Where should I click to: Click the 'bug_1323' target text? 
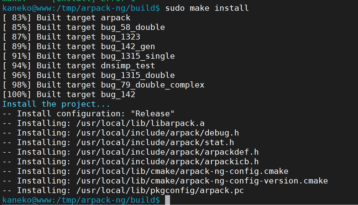click(121, 37)
